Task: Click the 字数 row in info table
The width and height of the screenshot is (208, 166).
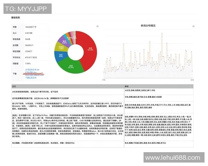Action: (x=24, y=26)
